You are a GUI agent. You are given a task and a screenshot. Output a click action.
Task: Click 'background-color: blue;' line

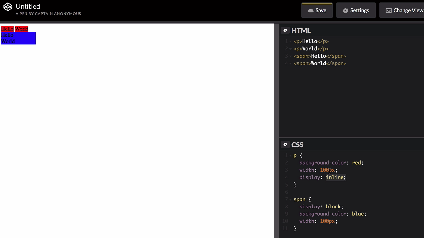pyautogui.click(x=333, y=214)
